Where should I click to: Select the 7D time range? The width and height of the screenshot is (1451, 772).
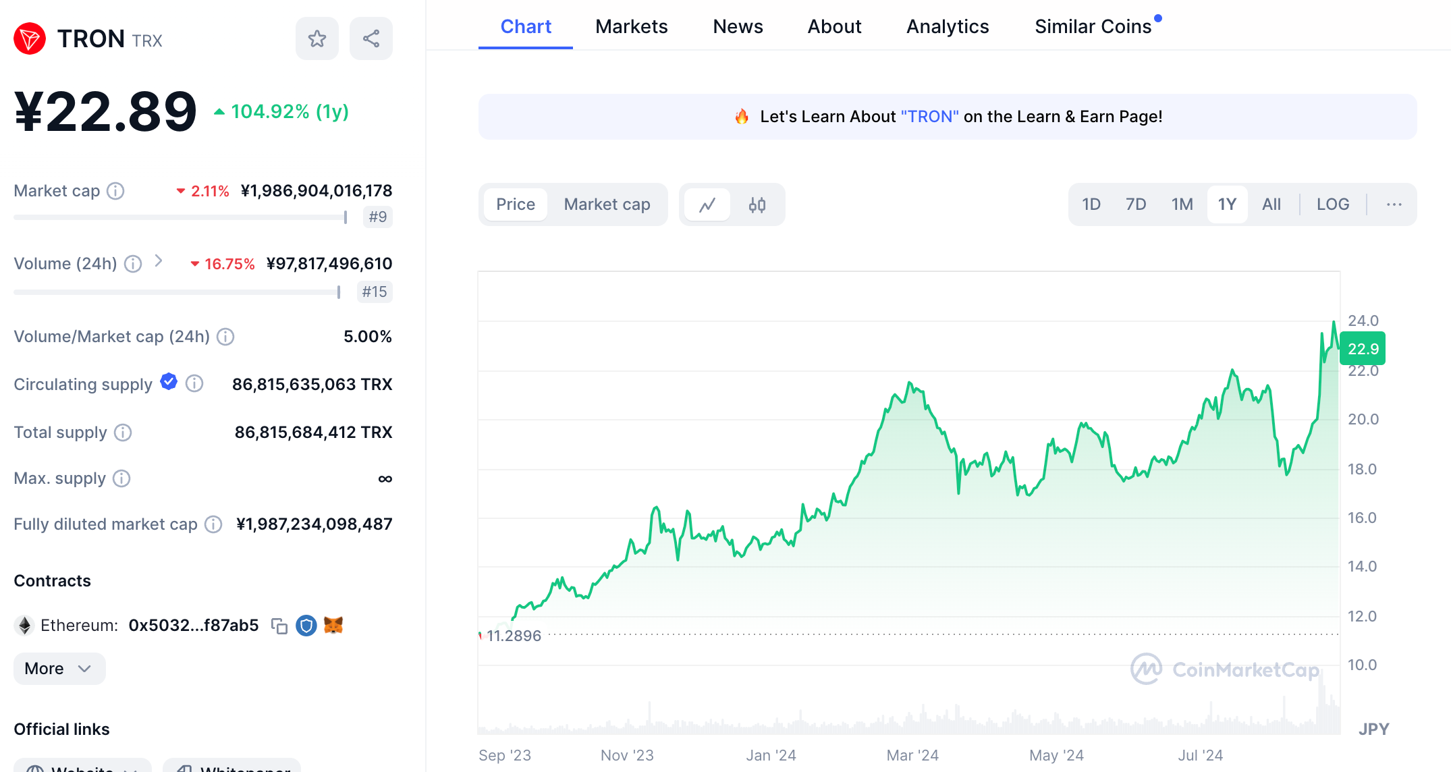tap(1135, 204)
